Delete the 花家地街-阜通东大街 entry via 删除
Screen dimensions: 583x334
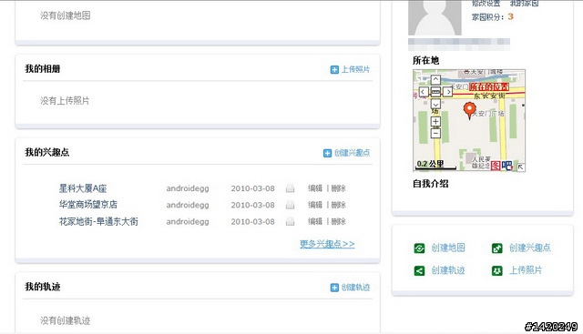click(338, 221)
